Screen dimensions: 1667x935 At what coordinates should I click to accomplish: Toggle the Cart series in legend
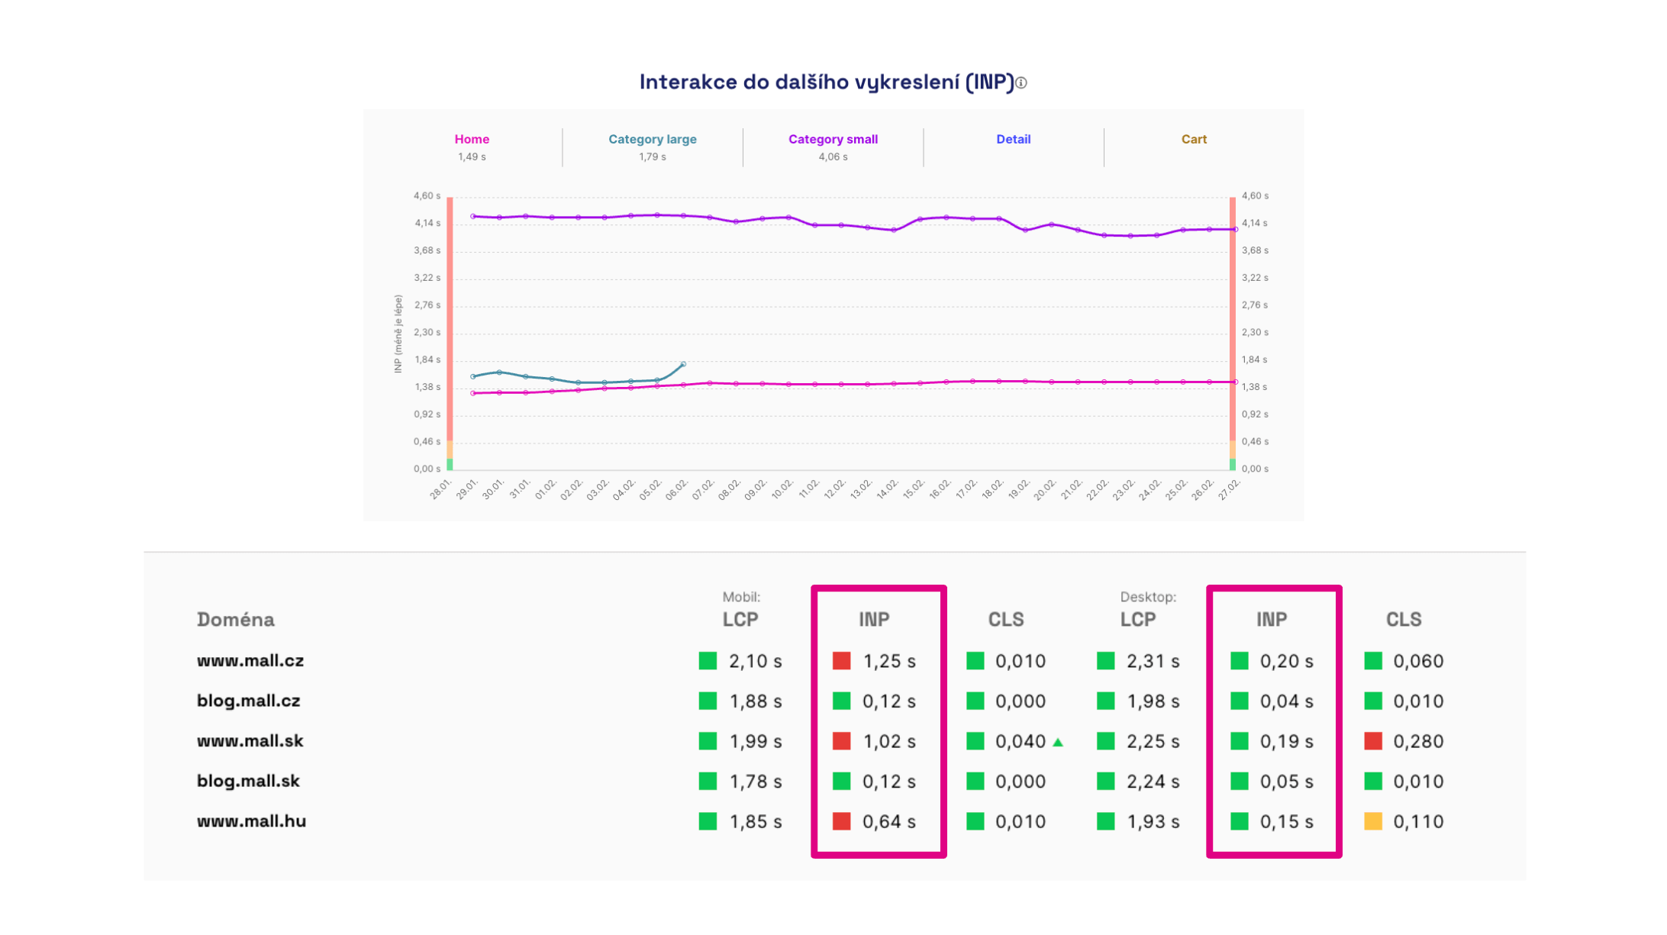[x=1194, y=139]
